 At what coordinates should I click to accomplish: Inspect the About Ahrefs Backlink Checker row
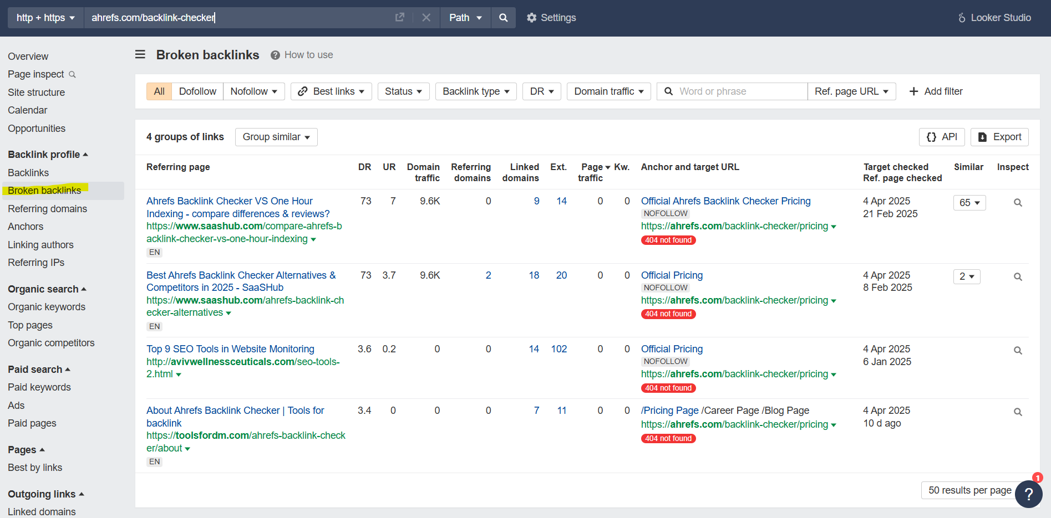click(x=1018, y=412)
